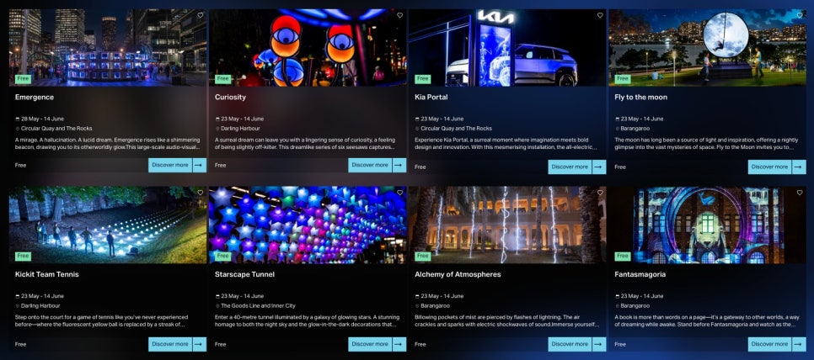Viewport: 814px width, 360px height.
Task: Click arrow icon beside Emergence Discover more
Action: [200, 165]
